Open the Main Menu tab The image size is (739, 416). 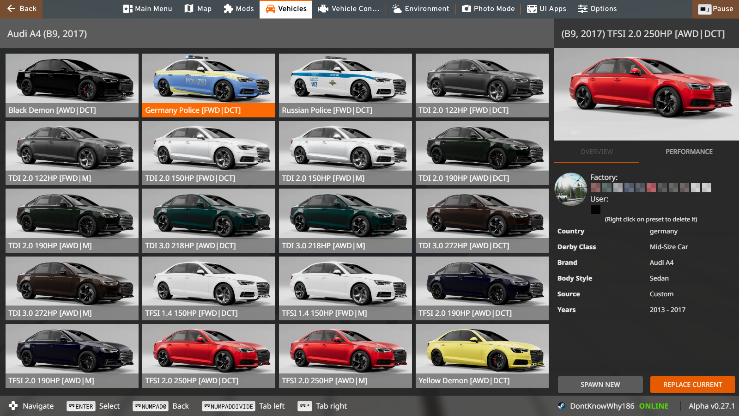[148, 9]
